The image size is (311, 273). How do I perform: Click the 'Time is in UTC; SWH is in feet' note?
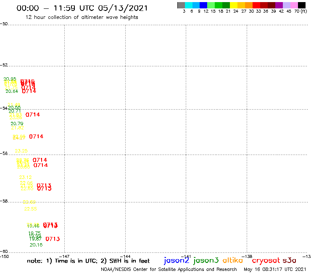click(88, 261)
